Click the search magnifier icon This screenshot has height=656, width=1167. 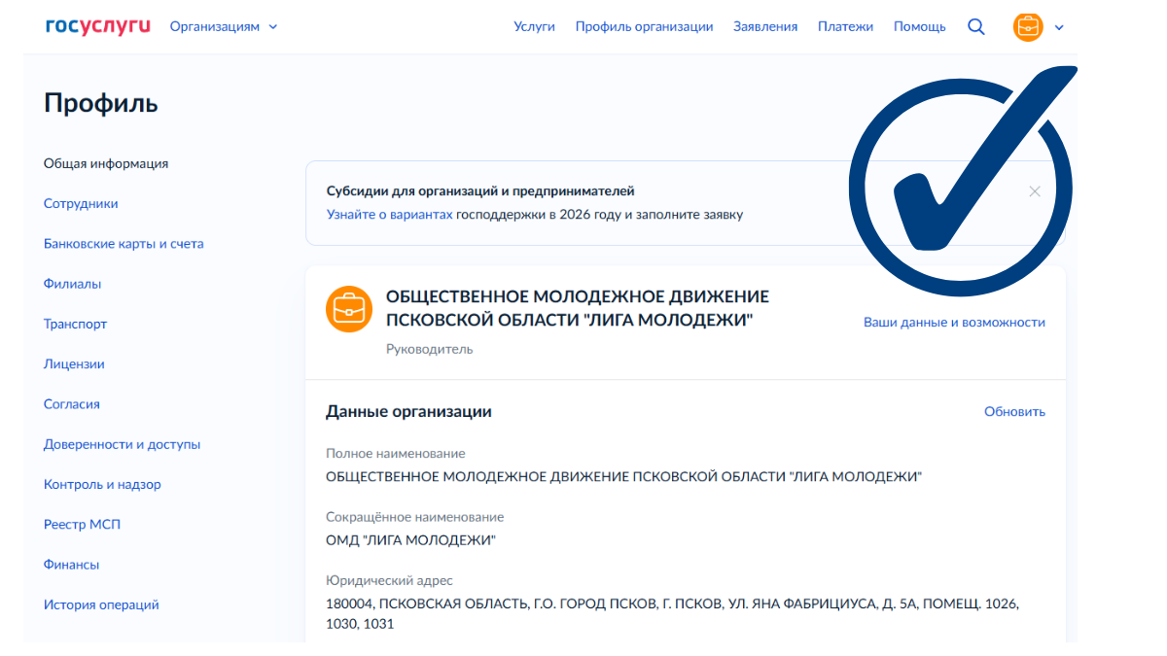pyautogui.click(x=976, y=26)
